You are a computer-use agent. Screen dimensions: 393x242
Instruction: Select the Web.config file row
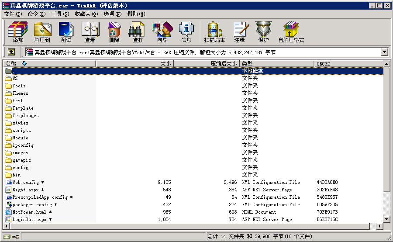[x=25, y=182]
